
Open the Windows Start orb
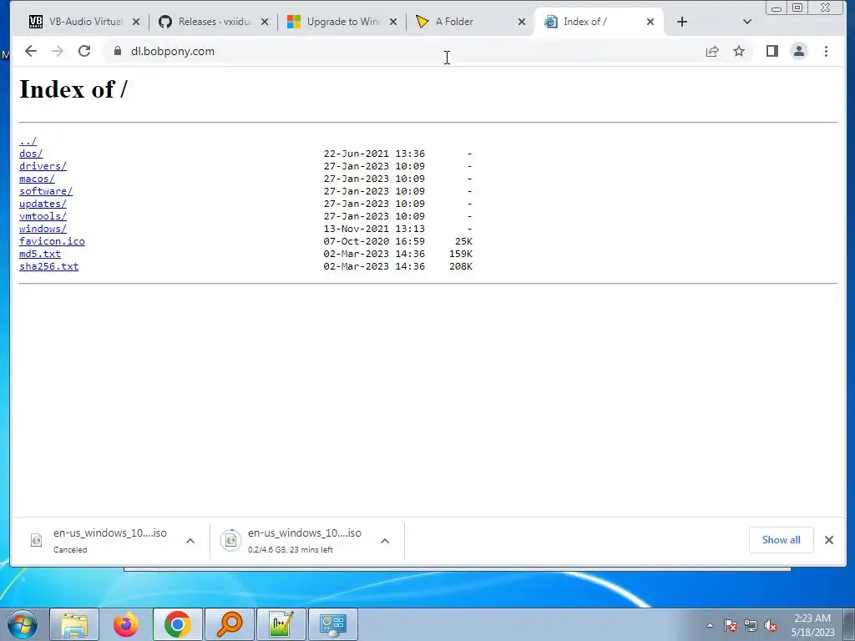click(x=23, y=624)
